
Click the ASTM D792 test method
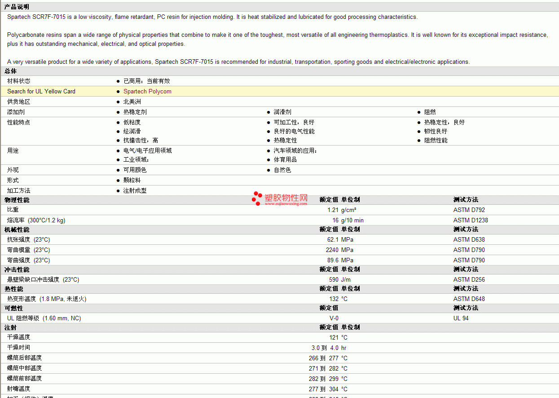[x=469, y=210]
